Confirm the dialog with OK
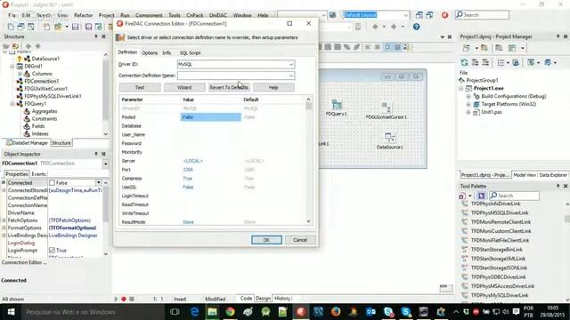 (x=266, y=240)
